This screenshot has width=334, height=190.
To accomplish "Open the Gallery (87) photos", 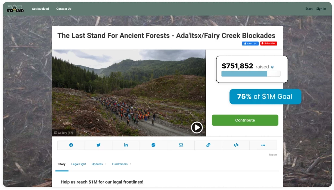I will pyautogui.click(x=64, y=133).
